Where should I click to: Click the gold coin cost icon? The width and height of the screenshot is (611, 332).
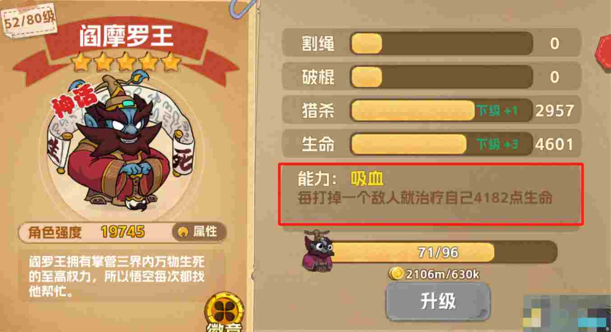[x=397, y=273]
